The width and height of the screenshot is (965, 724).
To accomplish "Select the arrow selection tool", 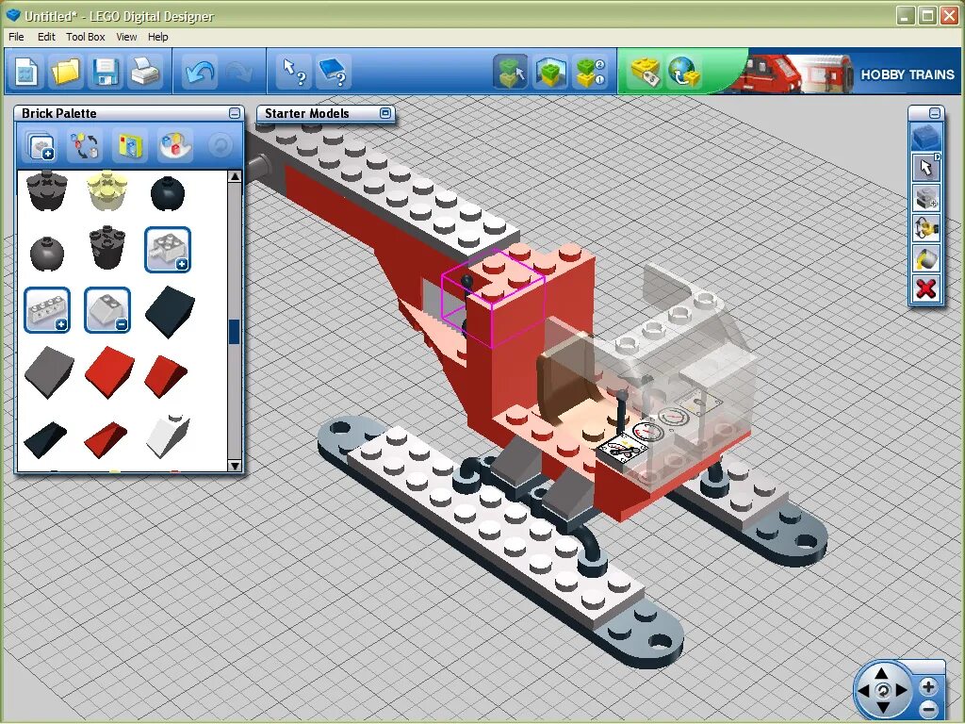I will [x=926, y=168].
